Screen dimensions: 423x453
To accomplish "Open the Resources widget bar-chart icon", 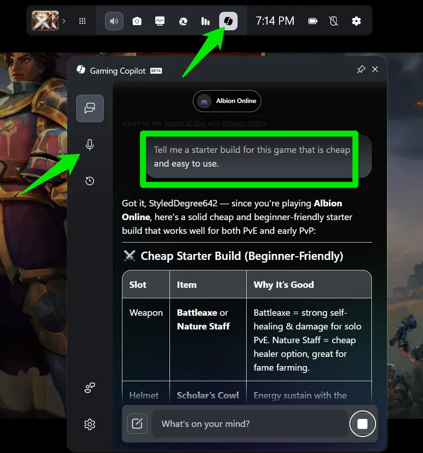I will [205, 21].
